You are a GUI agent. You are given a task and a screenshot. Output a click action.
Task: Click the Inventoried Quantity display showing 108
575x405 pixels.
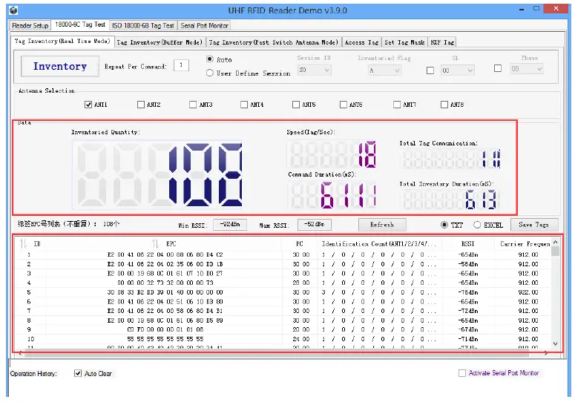[158, 174]
